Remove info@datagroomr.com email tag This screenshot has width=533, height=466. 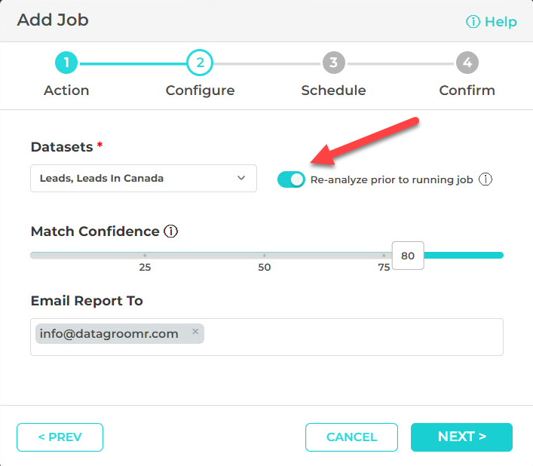[195, 332]
